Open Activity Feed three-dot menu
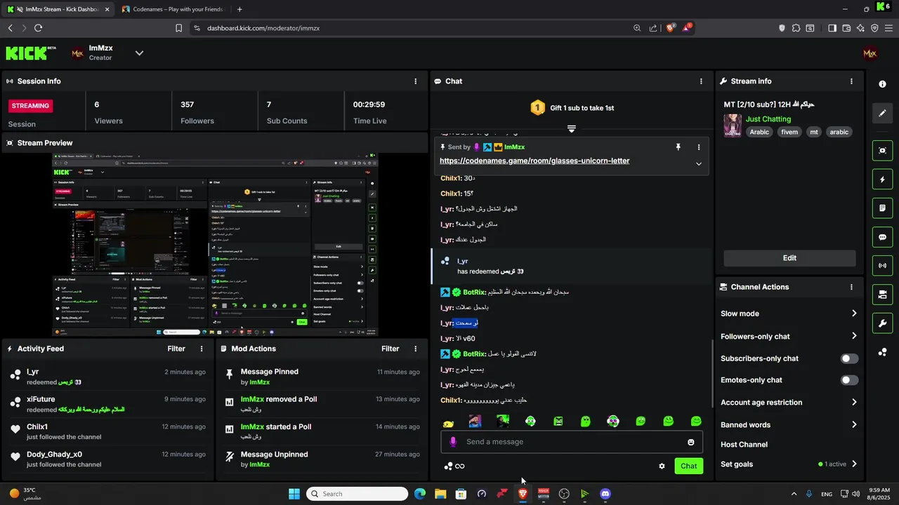 pyautogui.click(x=202, y=349)
